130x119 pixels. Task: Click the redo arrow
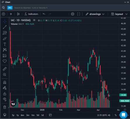coord(50,14)
